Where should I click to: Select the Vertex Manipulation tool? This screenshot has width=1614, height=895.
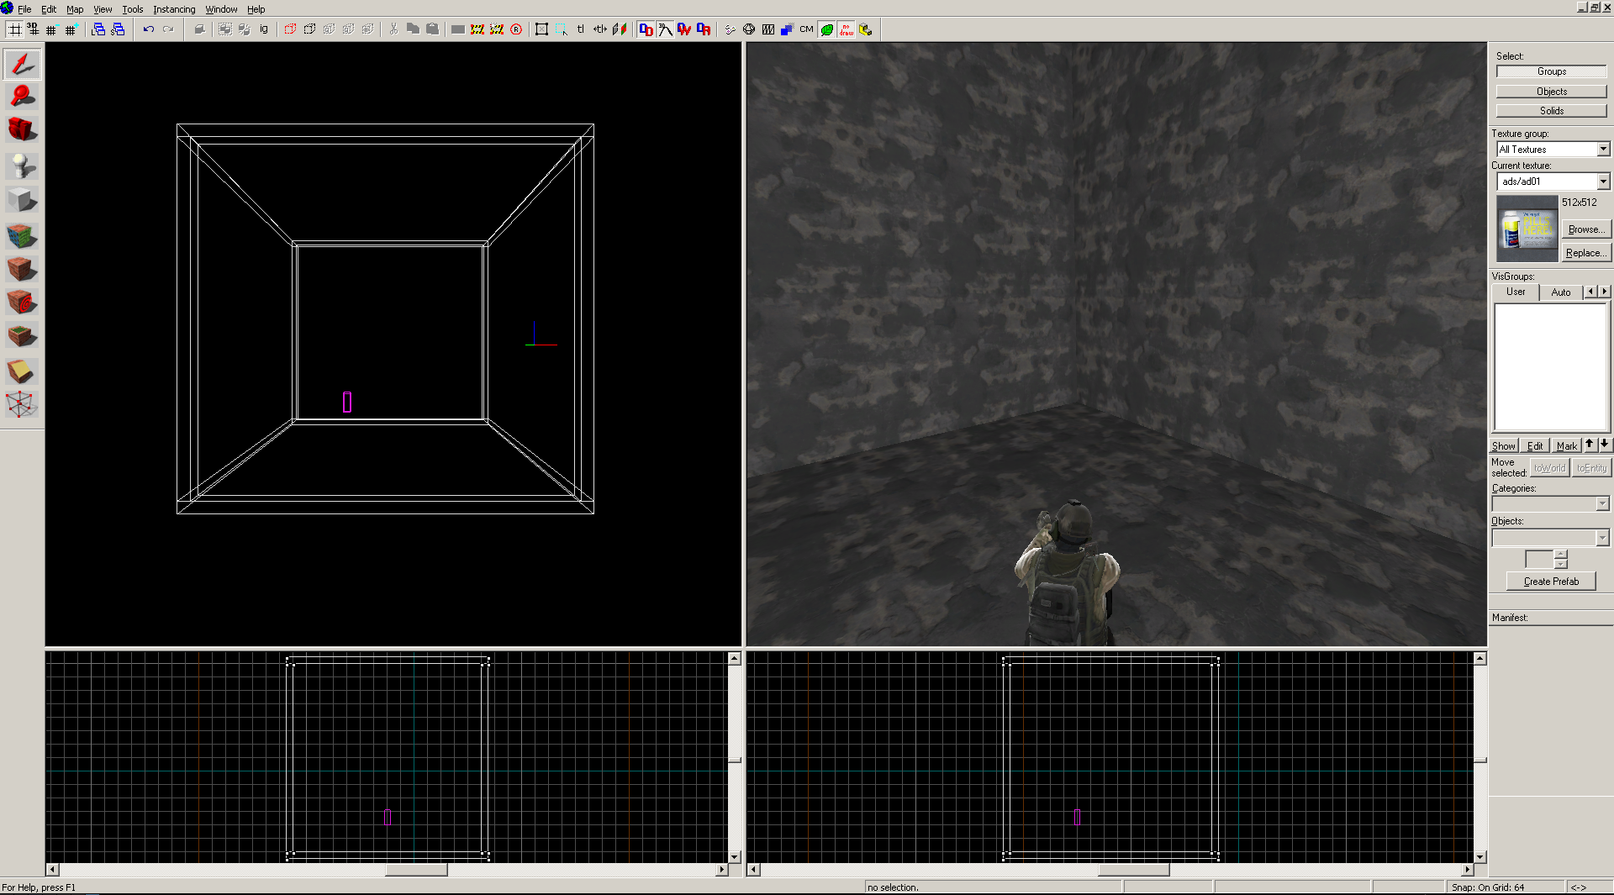[x=22, y=405]
